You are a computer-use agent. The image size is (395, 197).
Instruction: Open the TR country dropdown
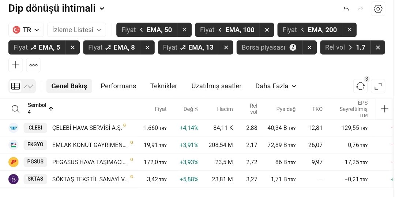26,30
